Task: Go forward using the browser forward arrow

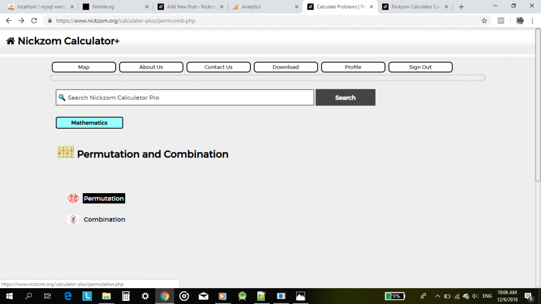Action: [21, 21]
